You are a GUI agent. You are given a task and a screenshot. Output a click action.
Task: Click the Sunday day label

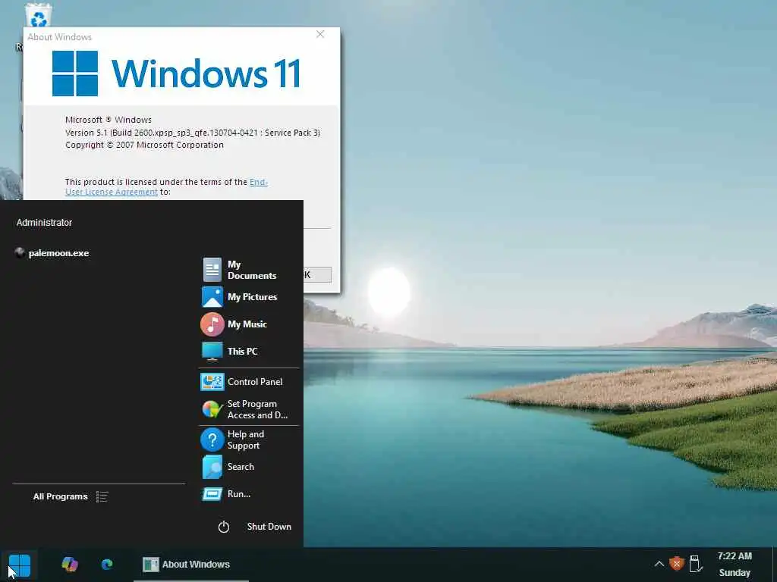[x=735, y=573]
